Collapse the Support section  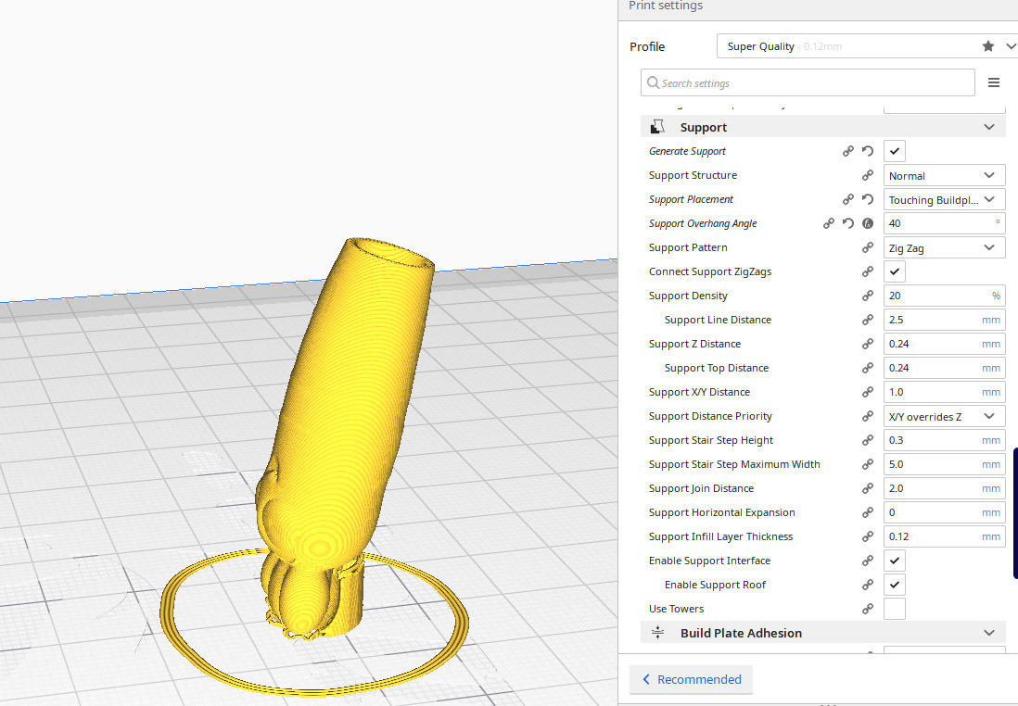pos(988,126)
